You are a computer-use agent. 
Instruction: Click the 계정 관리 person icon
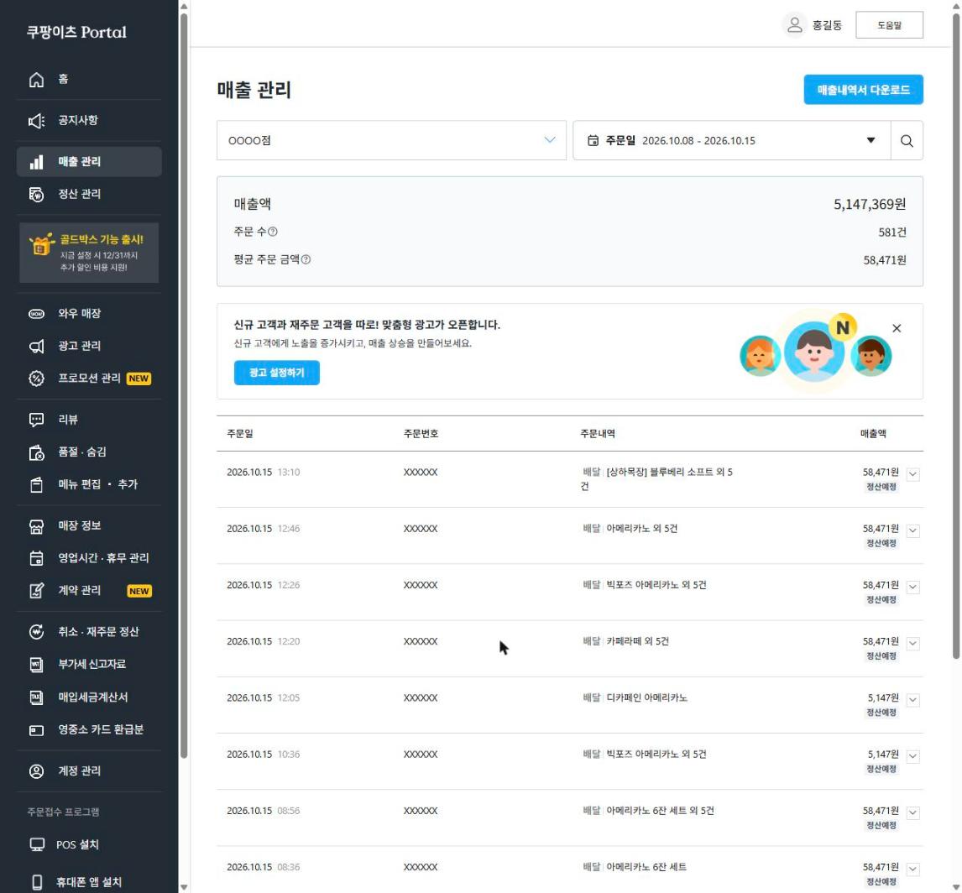37,771
